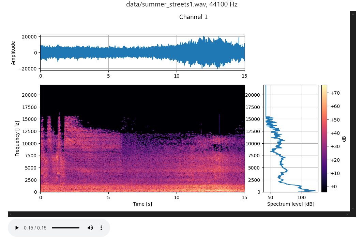The height and width of the screenshot is (239, 363).
Task: Click the spectrogram plot of Channel 1
Action: pos(143,138)
